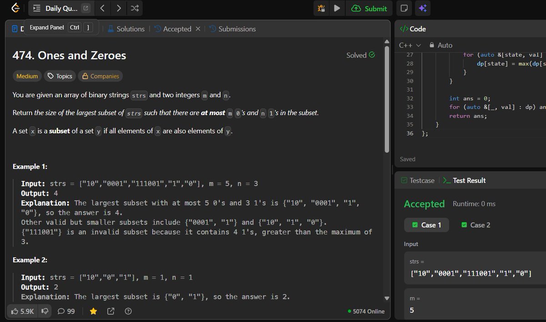Expand the Topics tag

(60, 76)
